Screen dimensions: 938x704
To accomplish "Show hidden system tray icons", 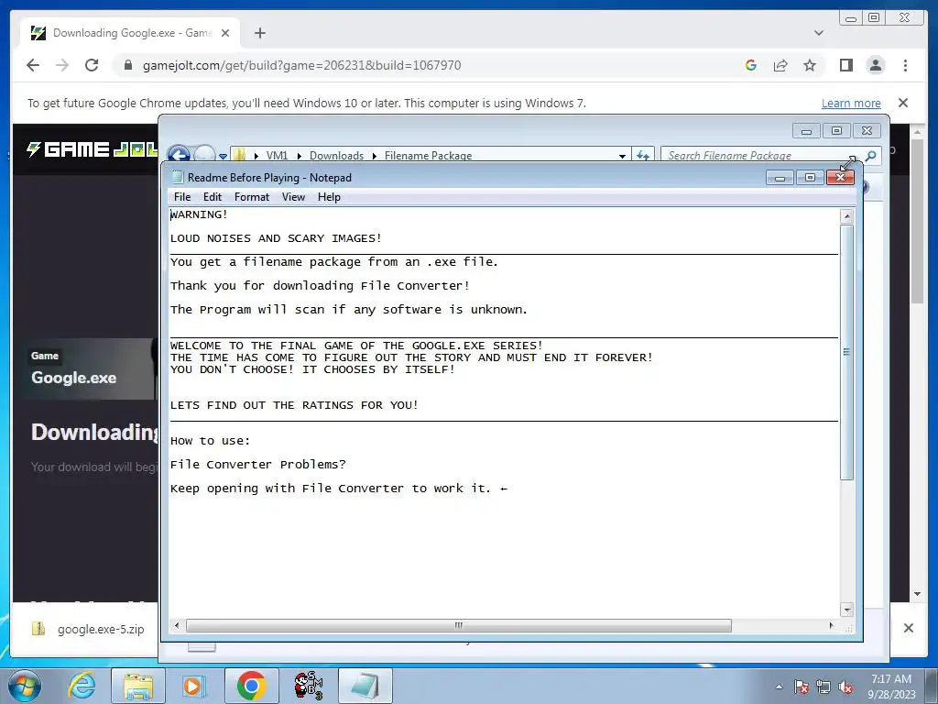I will [x=779, y=687].
